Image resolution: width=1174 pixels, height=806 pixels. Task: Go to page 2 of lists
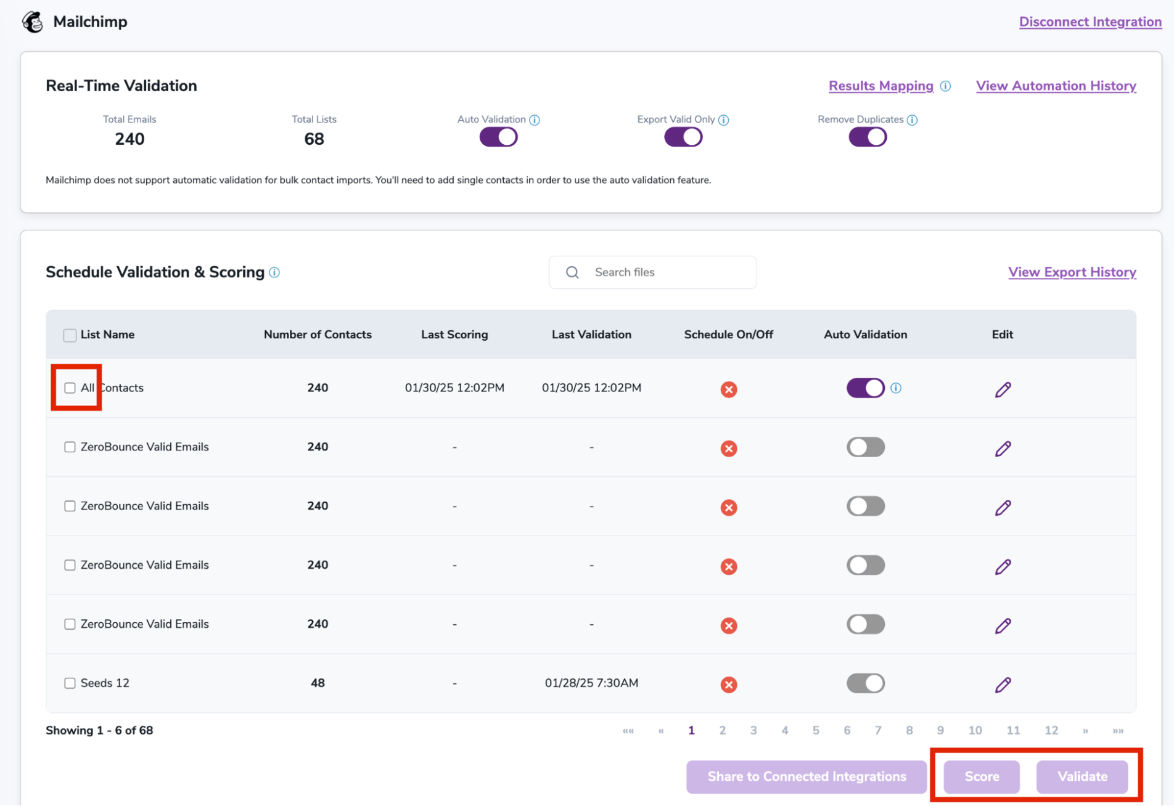coord(722,731)
